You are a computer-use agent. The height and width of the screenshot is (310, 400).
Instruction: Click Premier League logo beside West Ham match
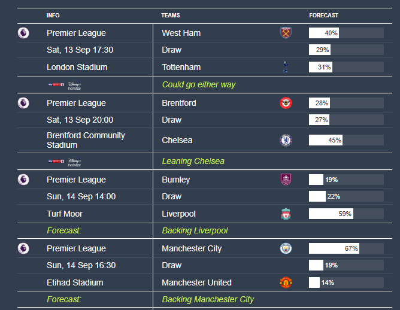coord(23,33)
